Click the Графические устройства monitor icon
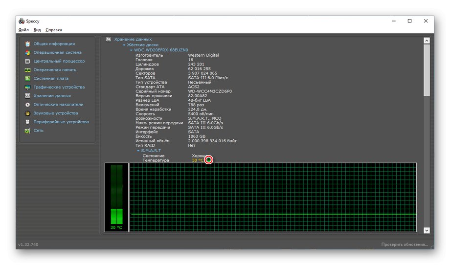This screenshot has width=450, height=265. pos(27,87)
